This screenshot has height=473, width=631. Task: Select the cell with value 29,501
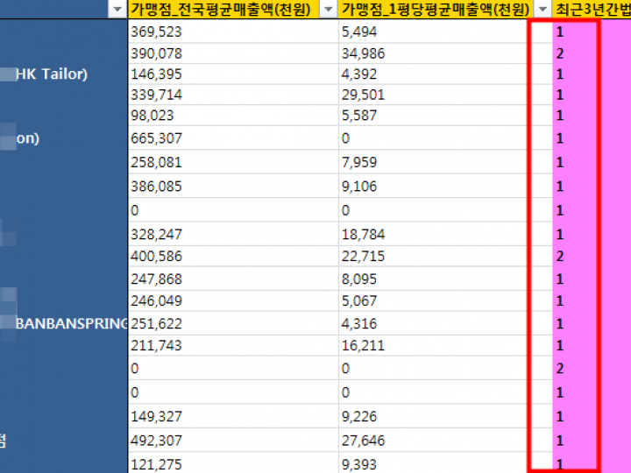coord(434,95)
